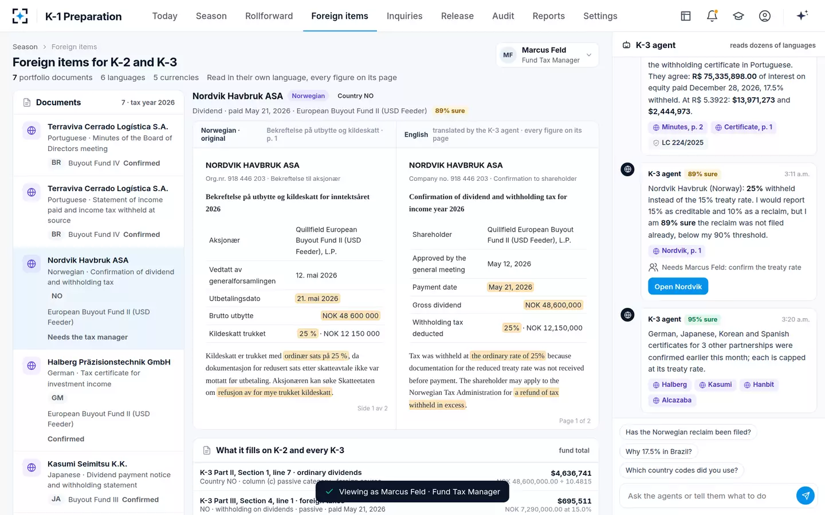This screenshot has height=515, width=825.
Task: Open the notifications bell
Action: click(712, 16)
